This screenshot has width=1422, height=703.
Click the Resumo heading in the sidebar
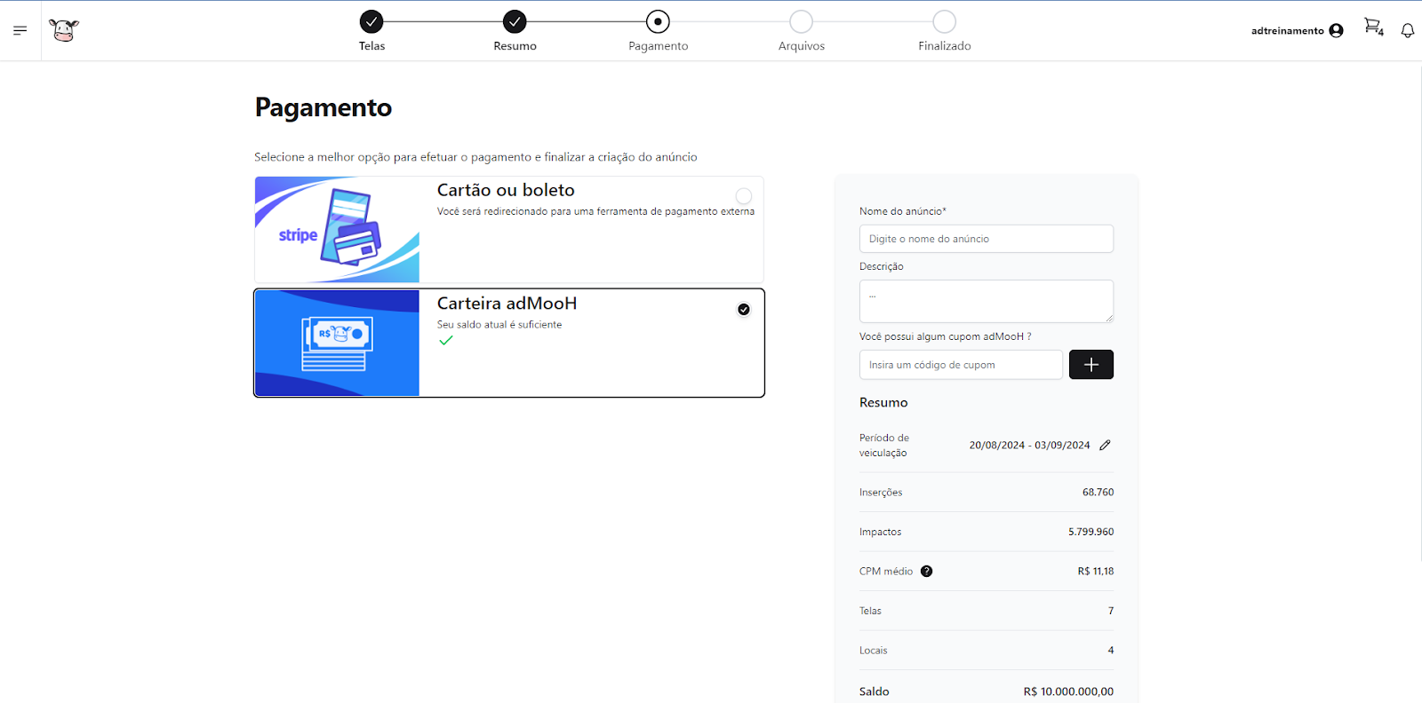pyautogui.click(x=883, y=402)
